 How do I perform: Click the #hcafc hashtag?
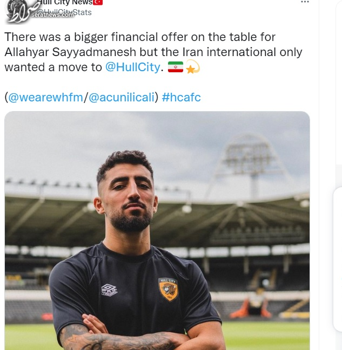tap(181, 98)
